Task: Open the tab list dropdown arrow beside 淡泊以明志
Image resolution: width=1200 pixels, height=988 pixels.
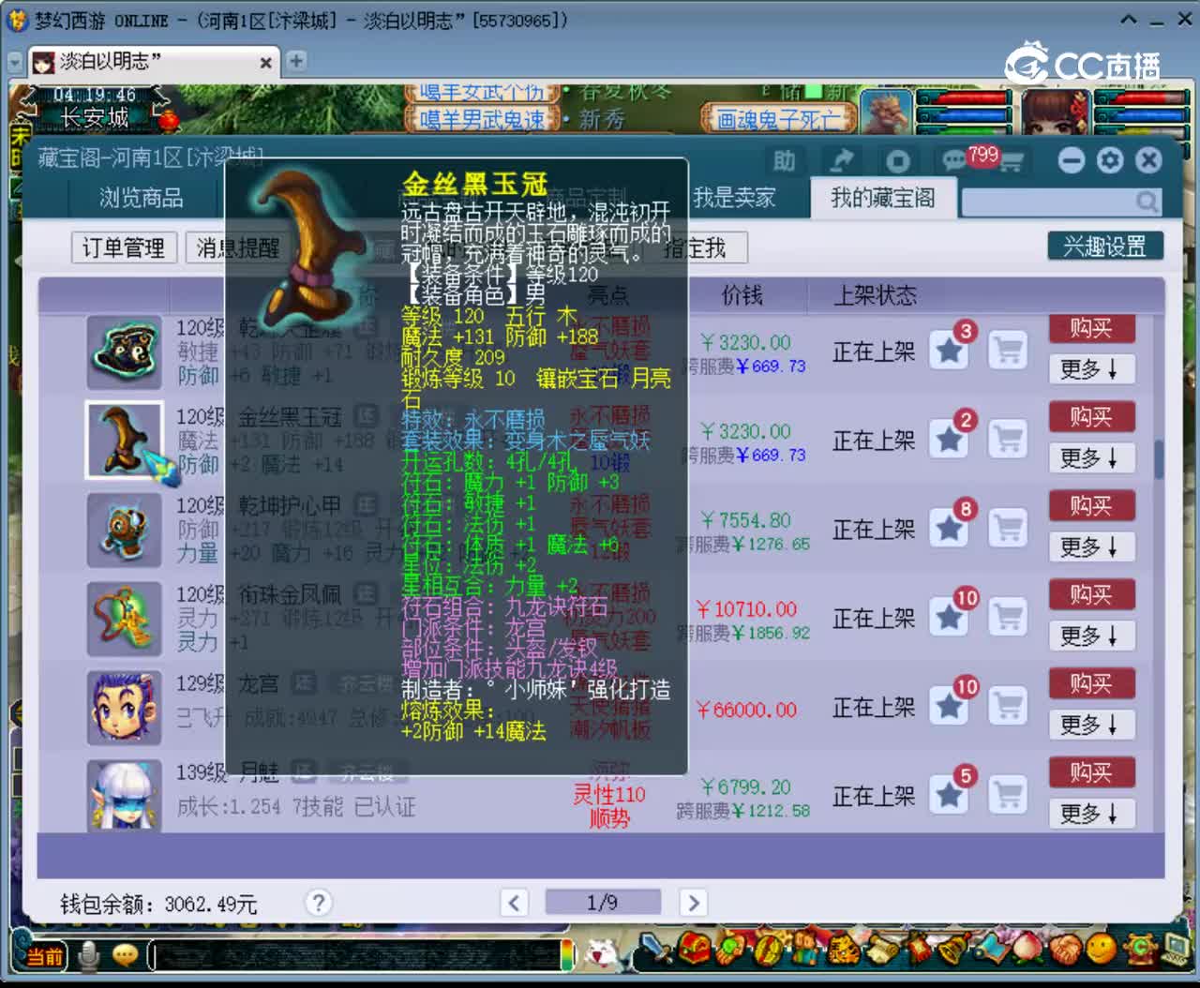Action: point(14,62)
